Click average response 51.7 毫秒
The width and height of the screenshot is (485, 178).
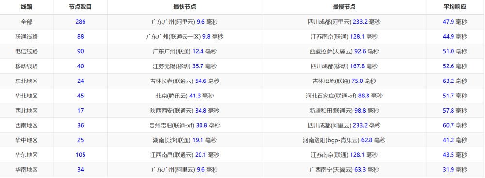(x=455, y=96)
